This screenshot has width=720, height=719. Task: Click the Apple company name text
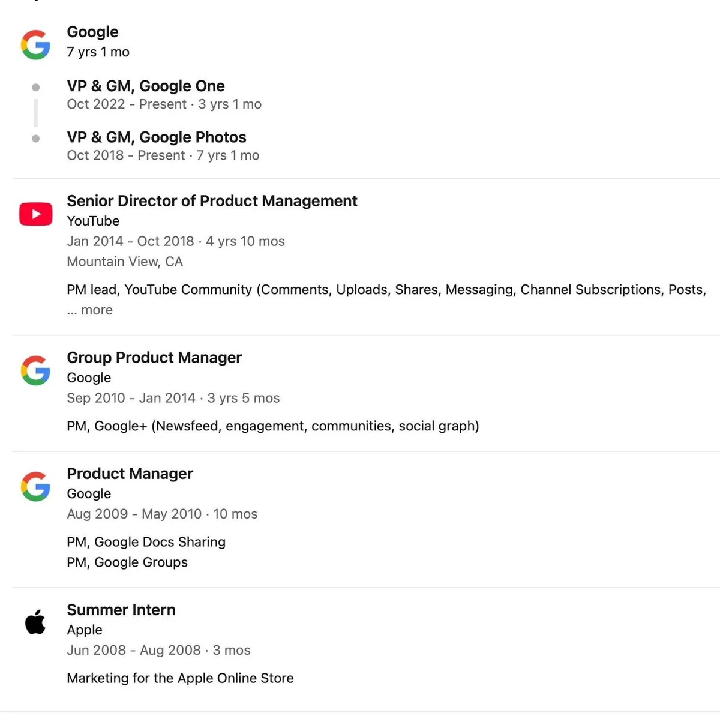point(85,630)
